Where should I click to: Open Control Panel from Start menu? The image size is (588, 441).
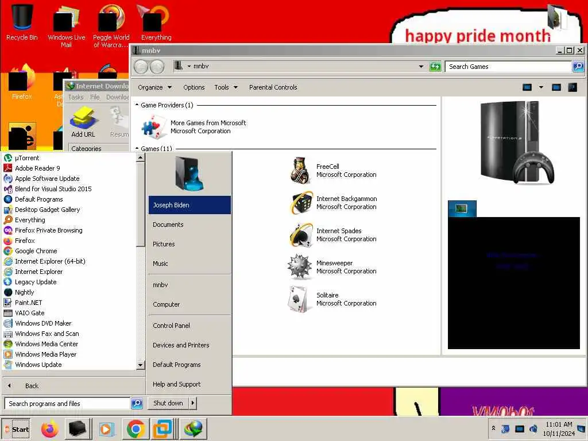(x=171, y=326)
